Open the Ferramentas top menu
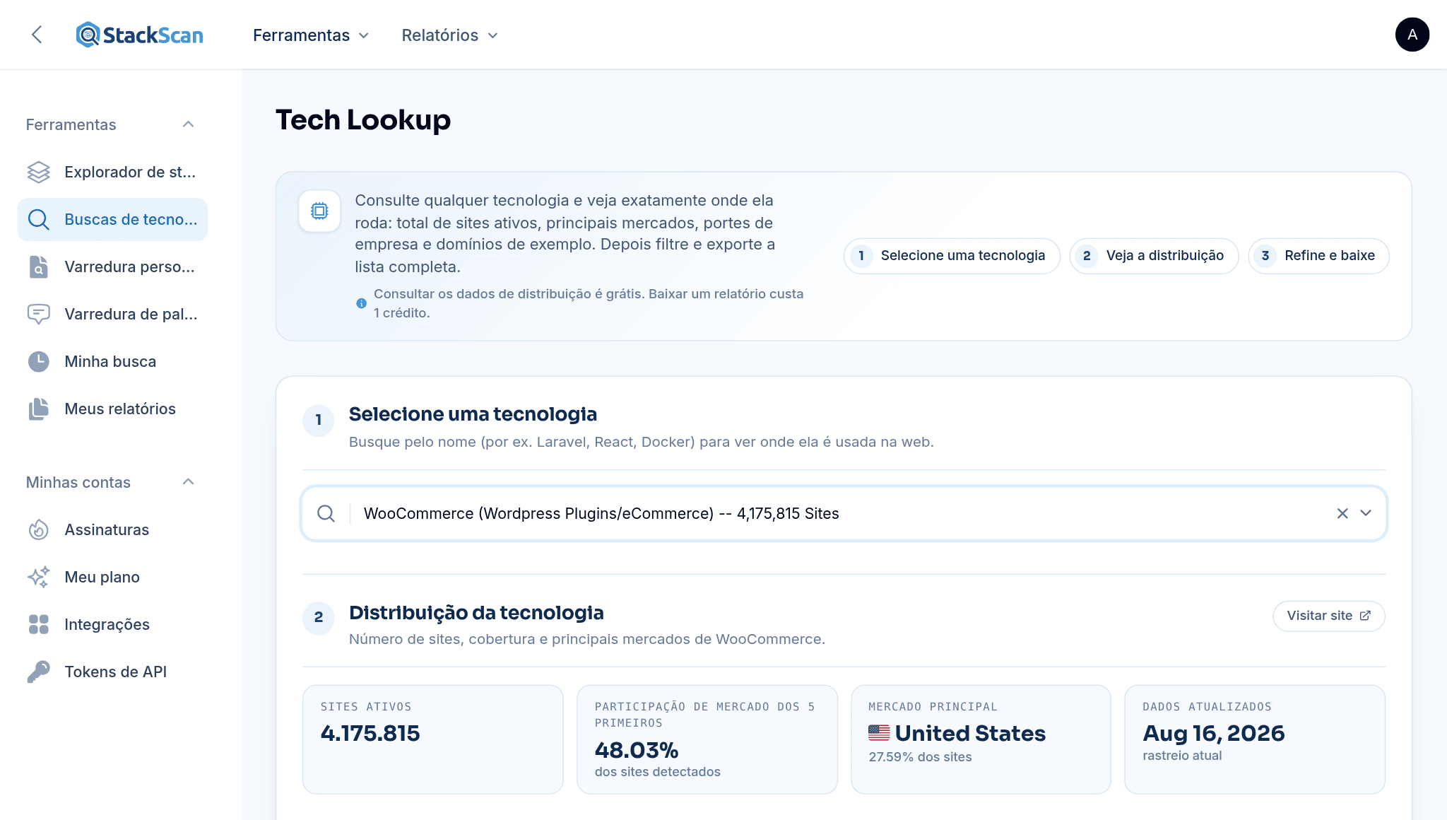Viewport: 1447px width, 820px height. 311,35
